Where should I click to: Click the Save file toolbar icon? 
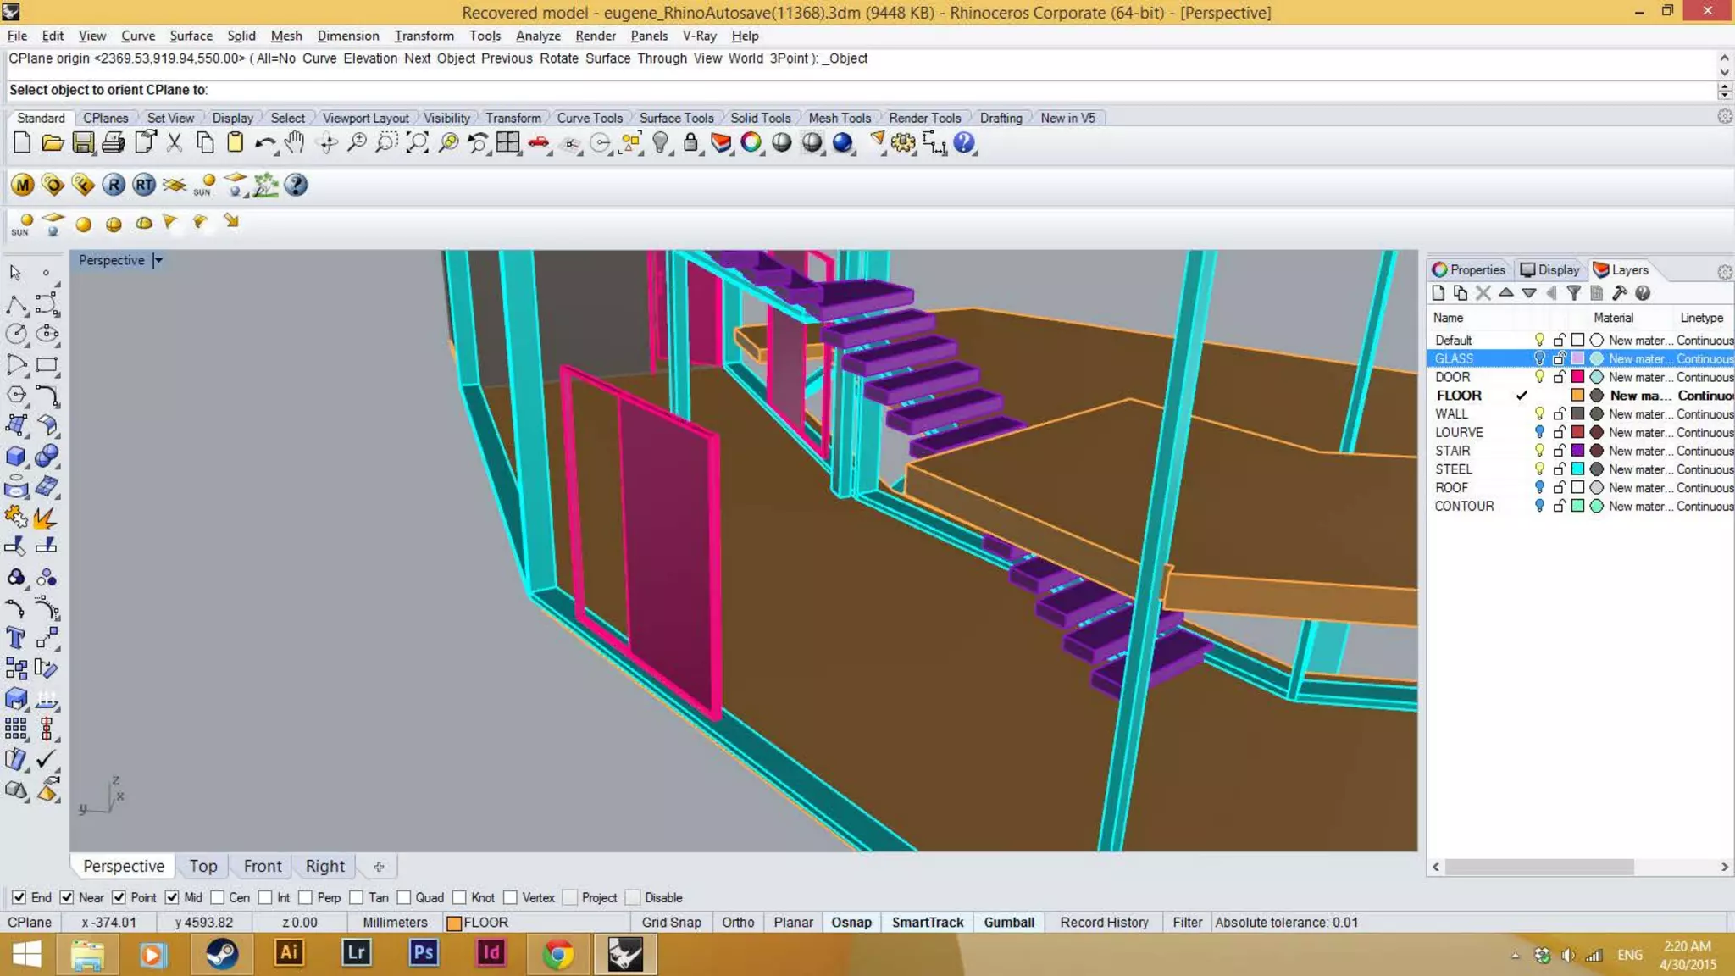point(83,143)
